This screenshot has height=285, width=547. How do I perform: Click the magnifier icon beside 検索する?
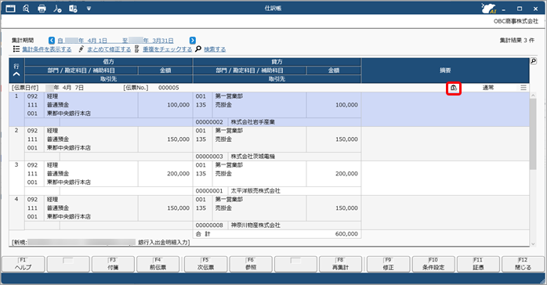[198, 49]
